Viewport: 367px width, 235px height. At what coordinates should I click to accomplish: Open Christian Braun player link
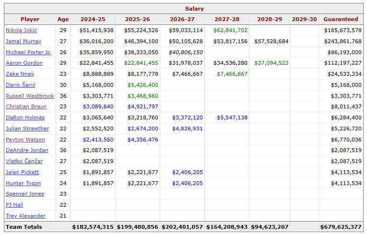click(26, 106)
